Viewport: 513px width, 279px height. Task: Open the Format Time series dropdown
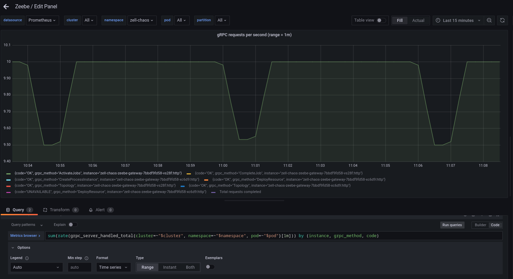click(x=114, y=267)
